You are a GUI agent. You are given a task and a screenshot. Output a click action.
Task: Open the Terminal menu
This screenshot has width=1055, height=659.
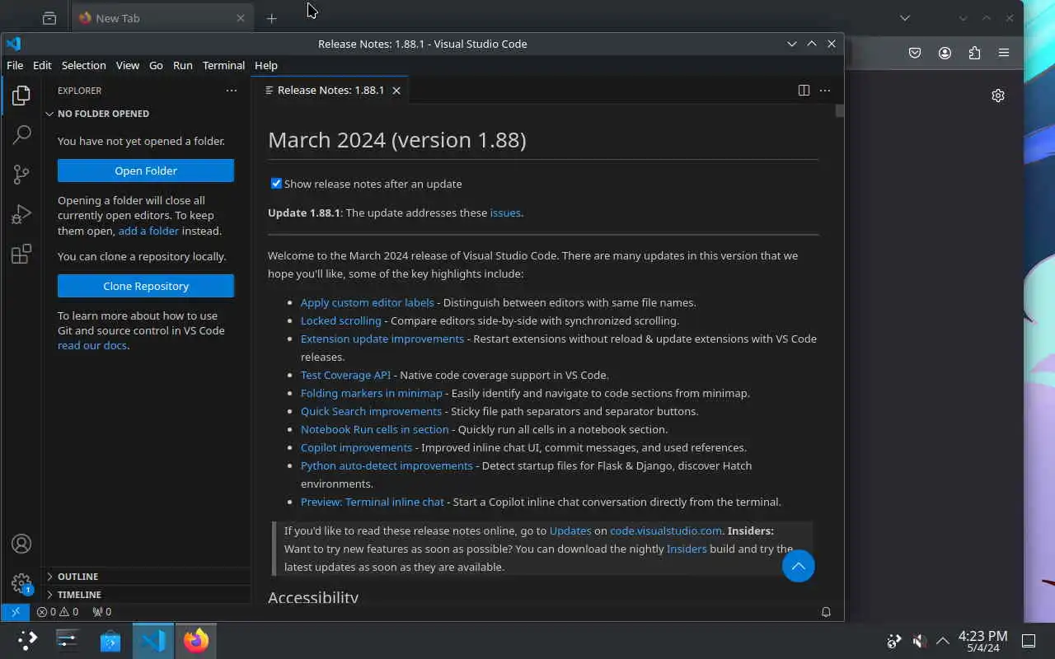[x=223, y=65]
